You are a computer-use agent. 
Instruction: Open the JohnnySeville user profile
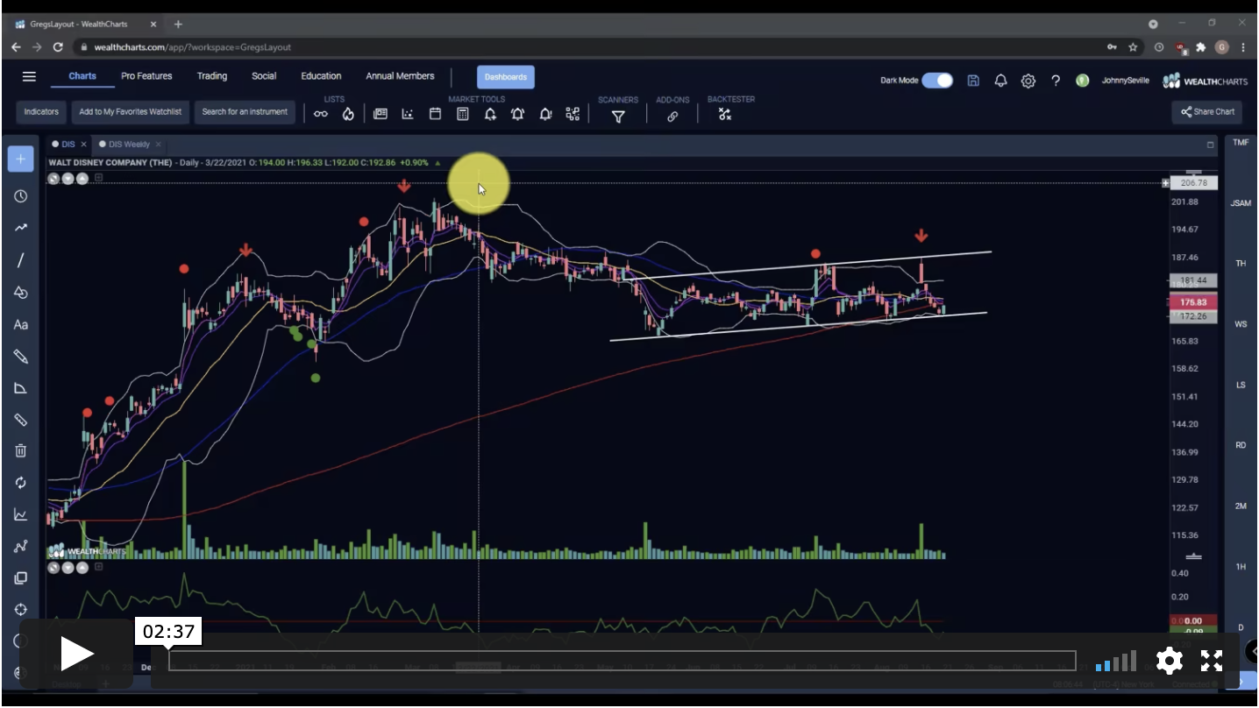click(1125, 81)
